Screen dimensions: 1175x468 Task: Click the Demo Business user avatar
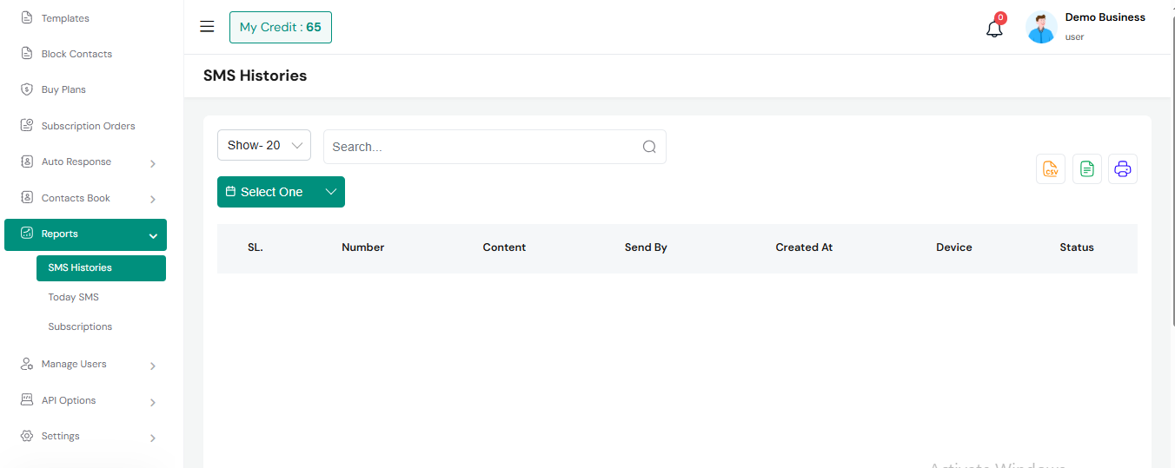[1041, 28]
